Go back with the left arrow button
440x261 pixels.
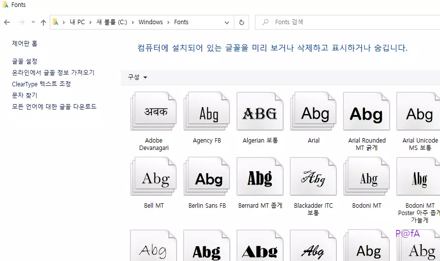7,22
